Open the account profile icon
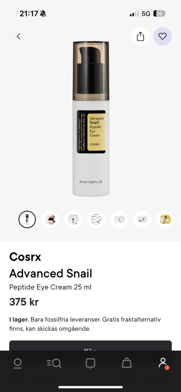This screenshot has width=181, height=392. pyautogui.click(x=163, y=363)
